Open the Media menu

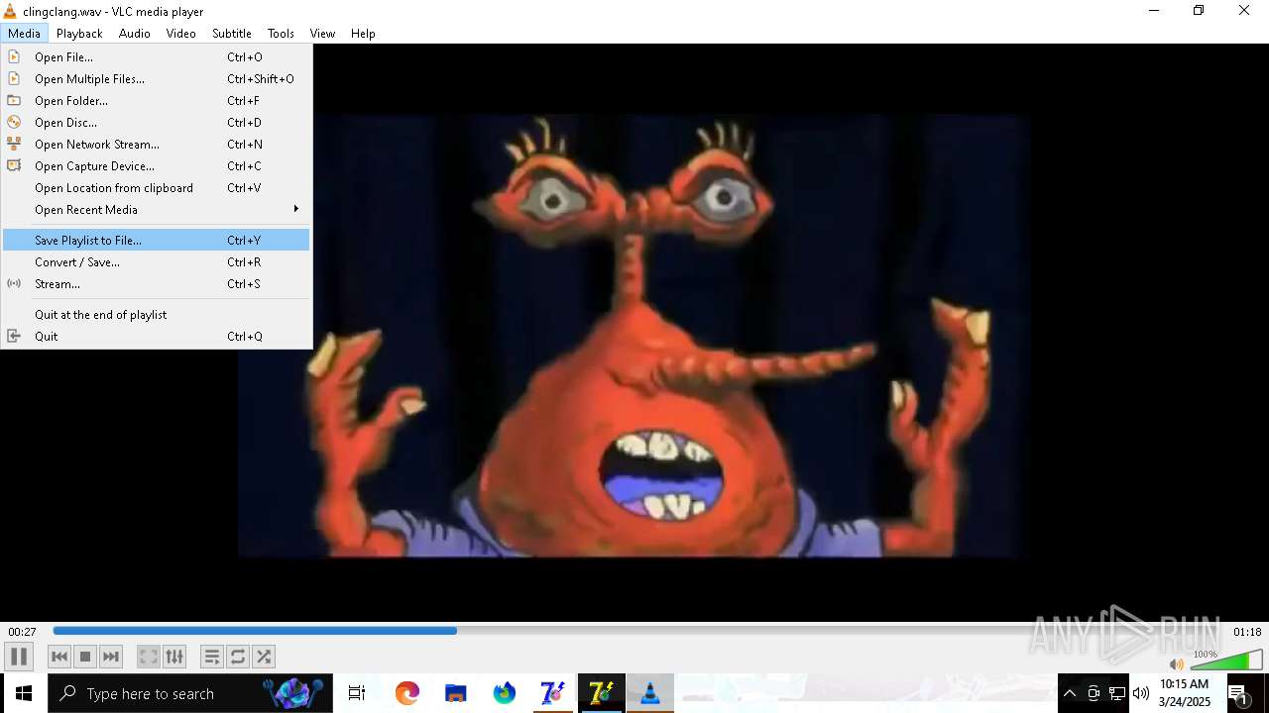[x=24, y=34]
